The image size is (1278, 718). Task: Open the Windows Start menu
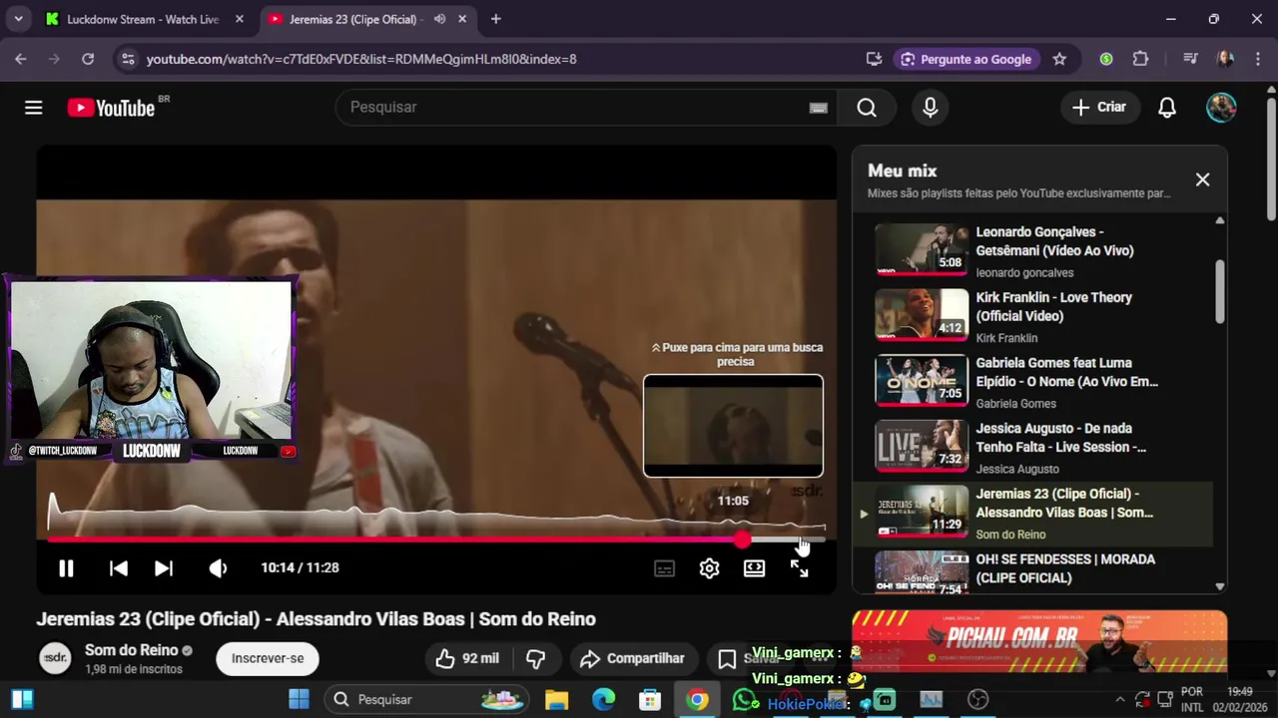tap(299, 699)
